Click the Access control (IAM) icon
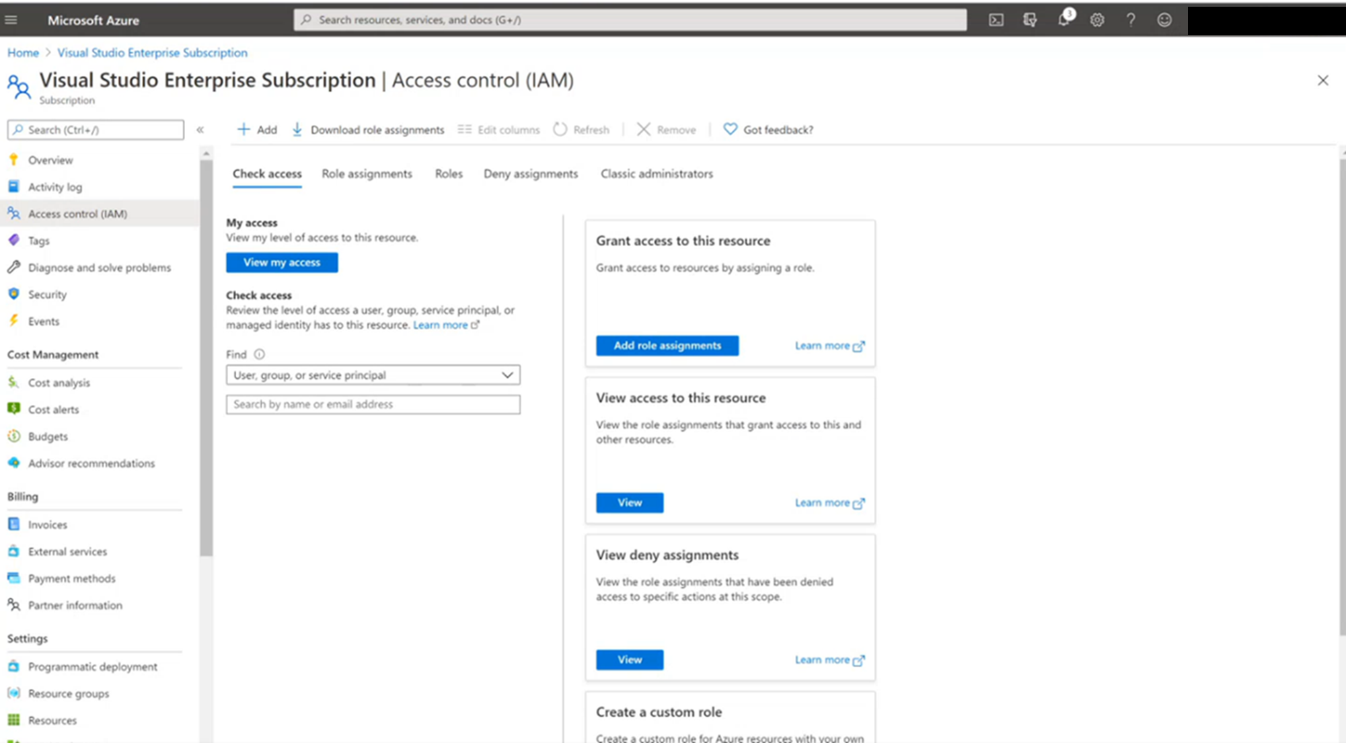This screenshot has height=743, width=1346. pos(15,212)
